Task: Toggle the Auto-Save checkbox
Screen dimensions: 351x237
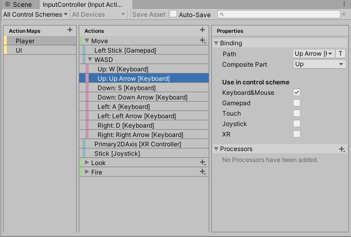Action: pos(173,14)
